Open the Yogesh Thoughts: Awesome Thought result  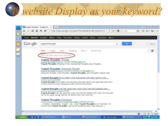60,69
